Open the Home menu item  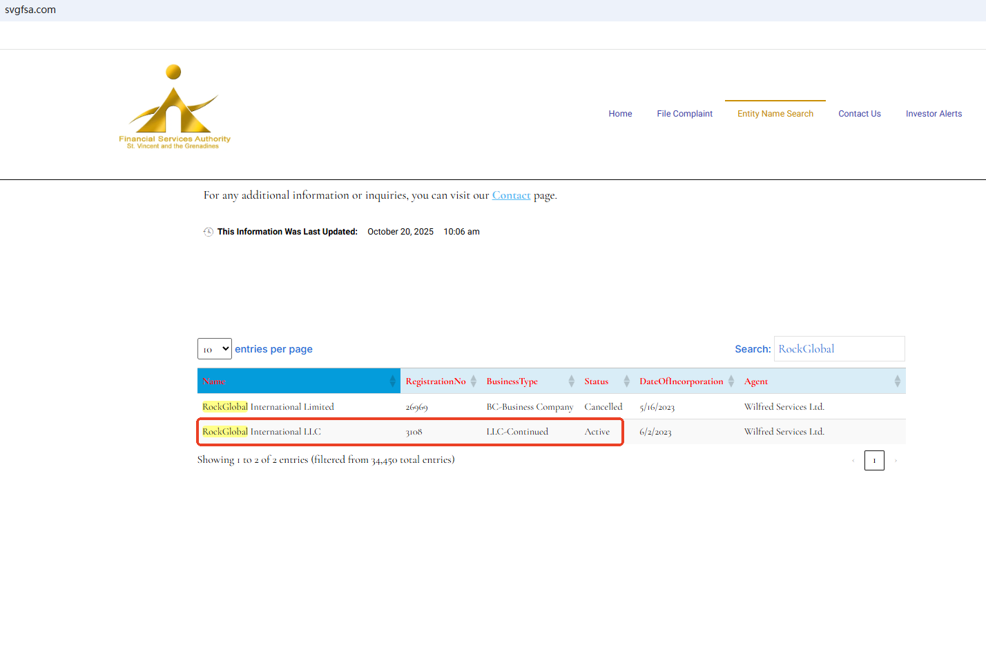pos(620,114)
